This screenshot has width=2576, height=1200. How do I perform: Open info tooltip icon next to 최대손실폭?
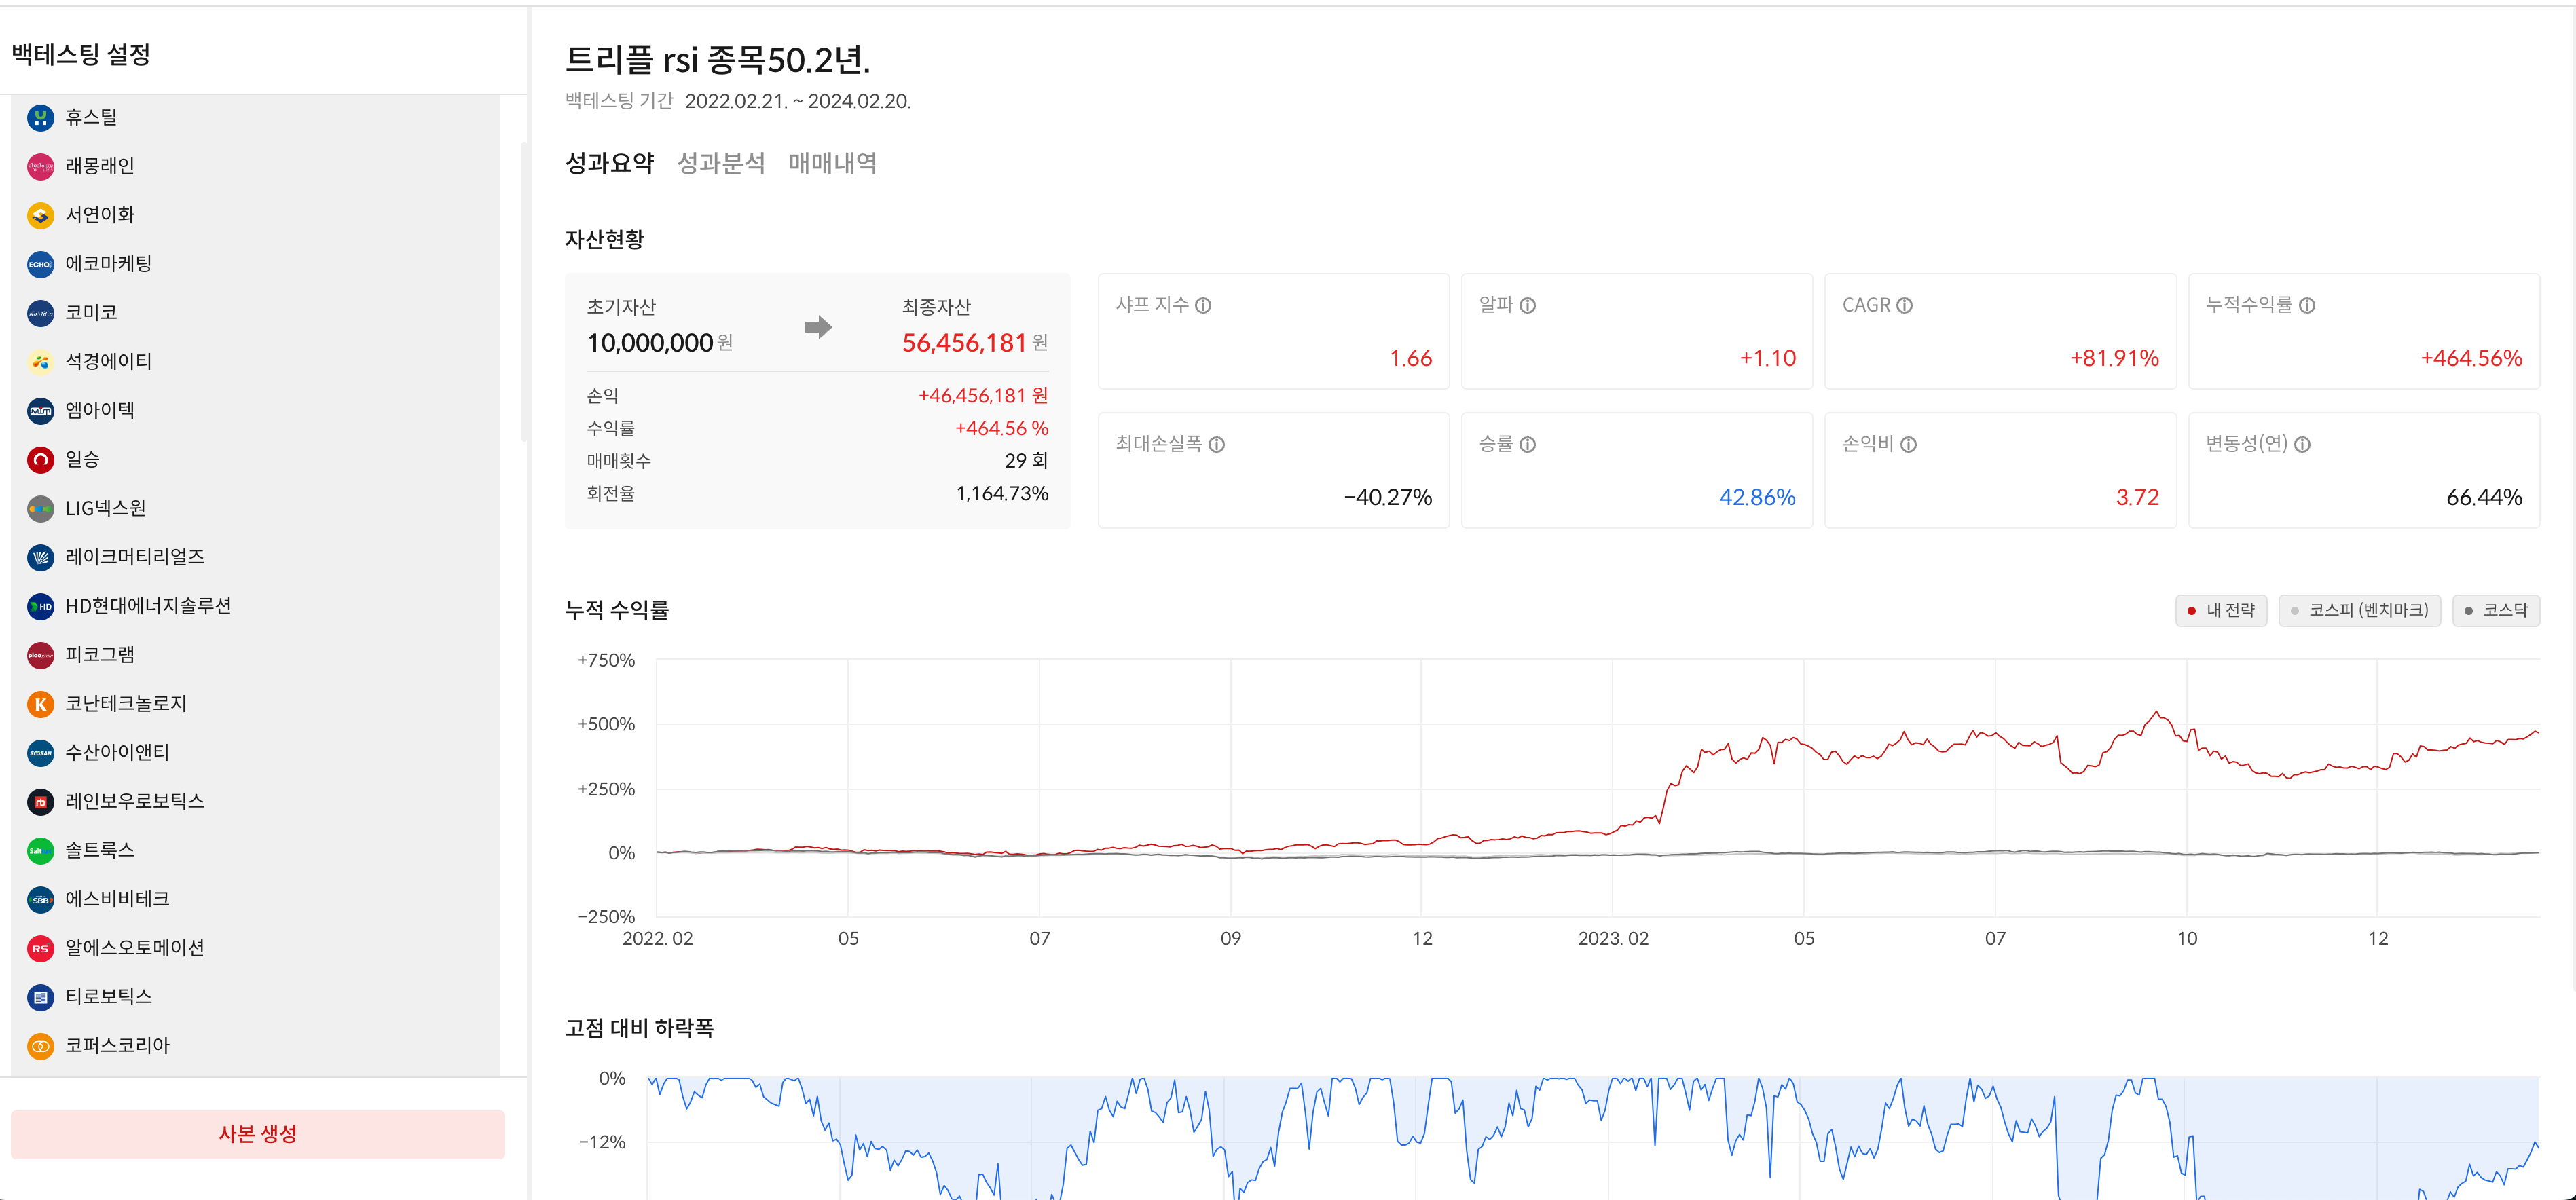[x=1217, y=445]
